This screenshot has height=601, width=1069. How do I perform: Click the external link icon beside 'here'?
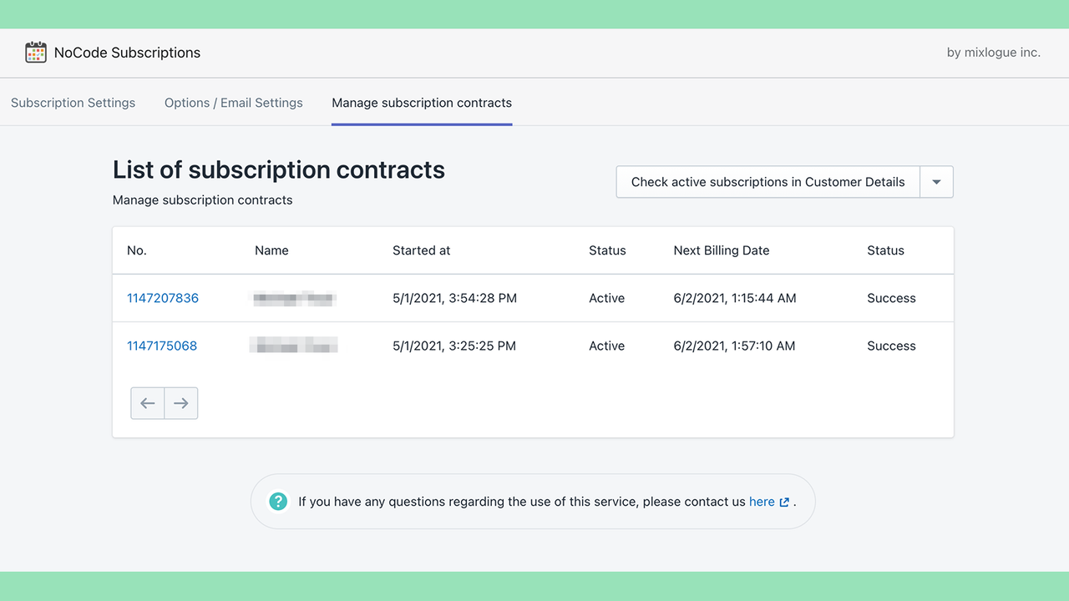tap(783, 501)
